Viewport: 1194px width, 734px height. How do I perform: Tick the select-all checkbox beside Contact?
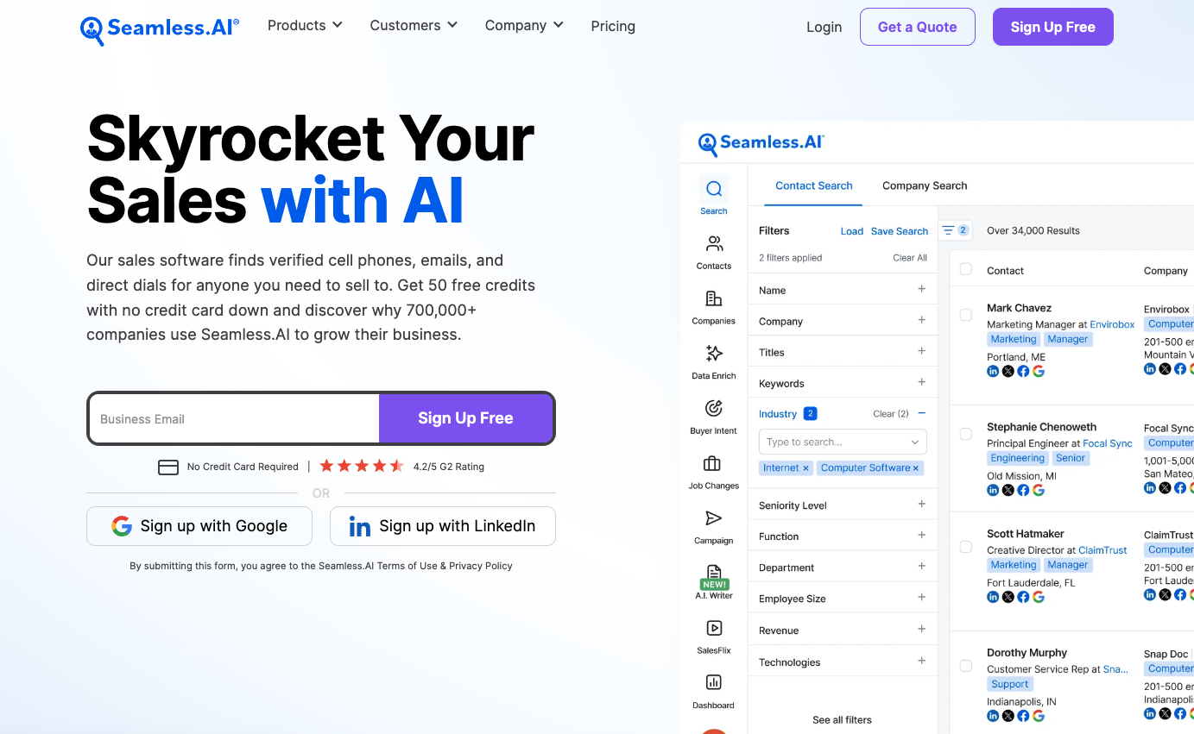[966, 269]
